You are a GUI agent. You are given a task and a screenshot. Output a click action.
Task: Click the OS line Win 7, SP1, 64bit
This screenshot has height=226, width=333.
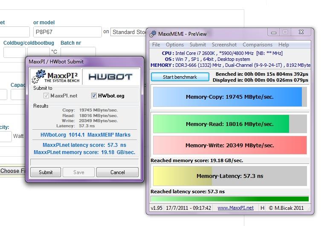(x=208, y=59)
